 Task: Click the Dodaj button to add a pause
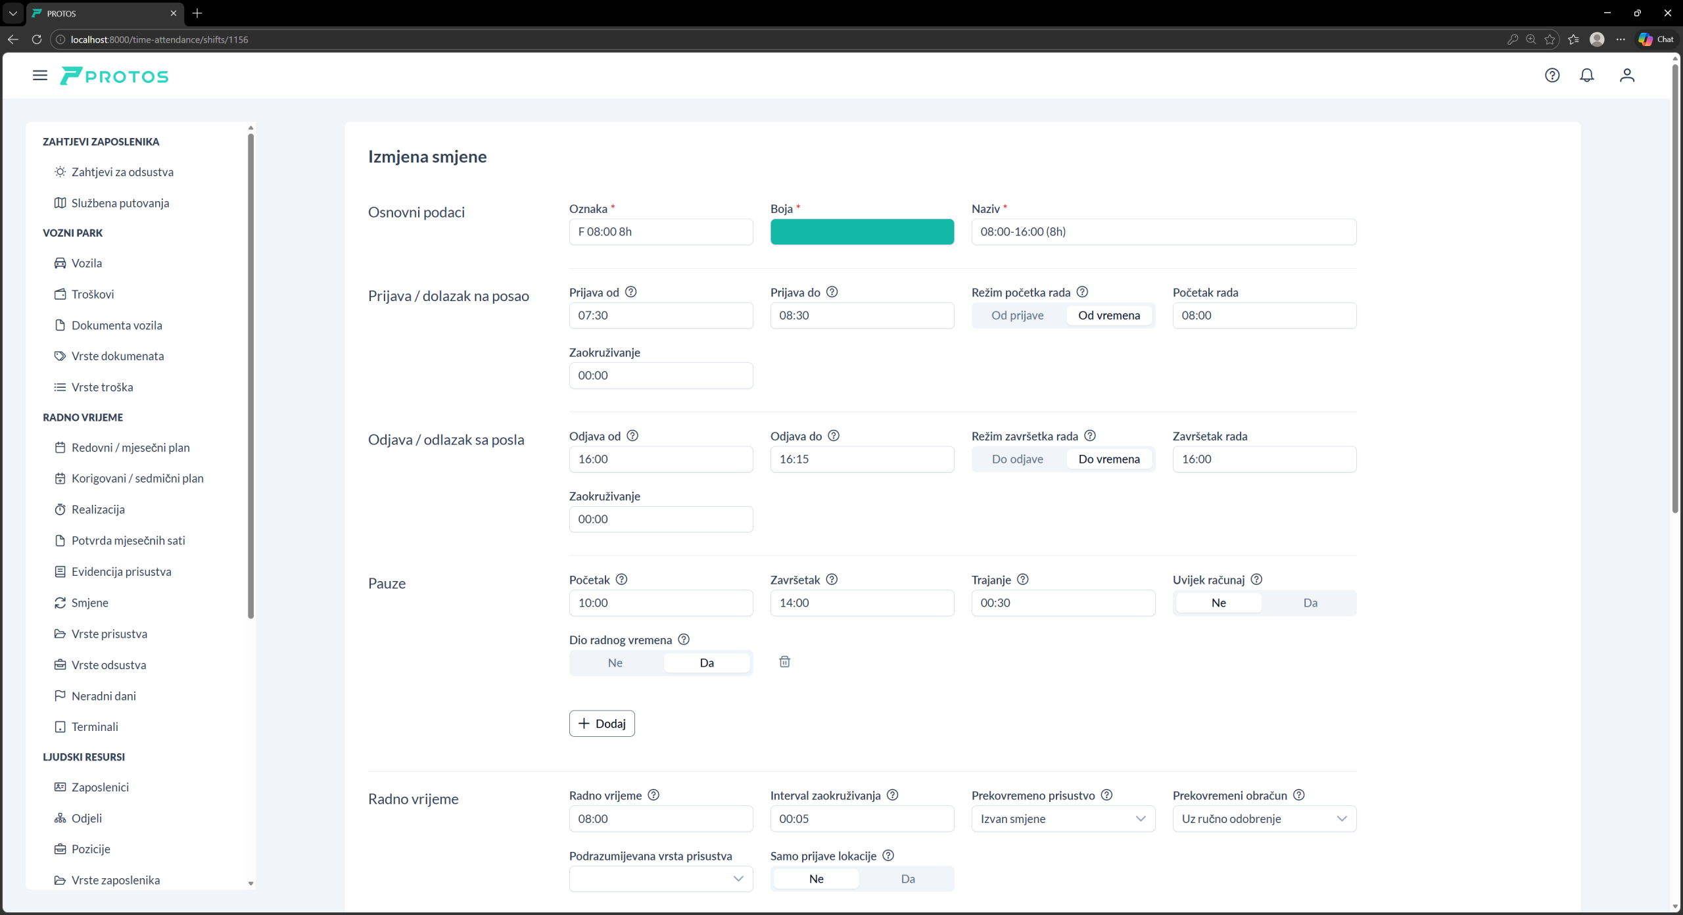pyautogui.click(x=602, y=724)
